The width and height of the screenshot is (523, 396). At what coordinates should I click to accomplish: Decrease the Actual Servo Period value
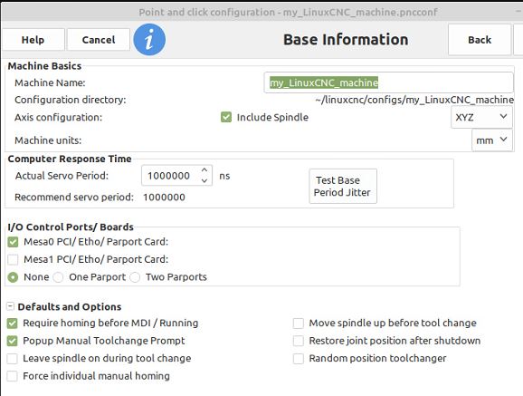(204, 181)
